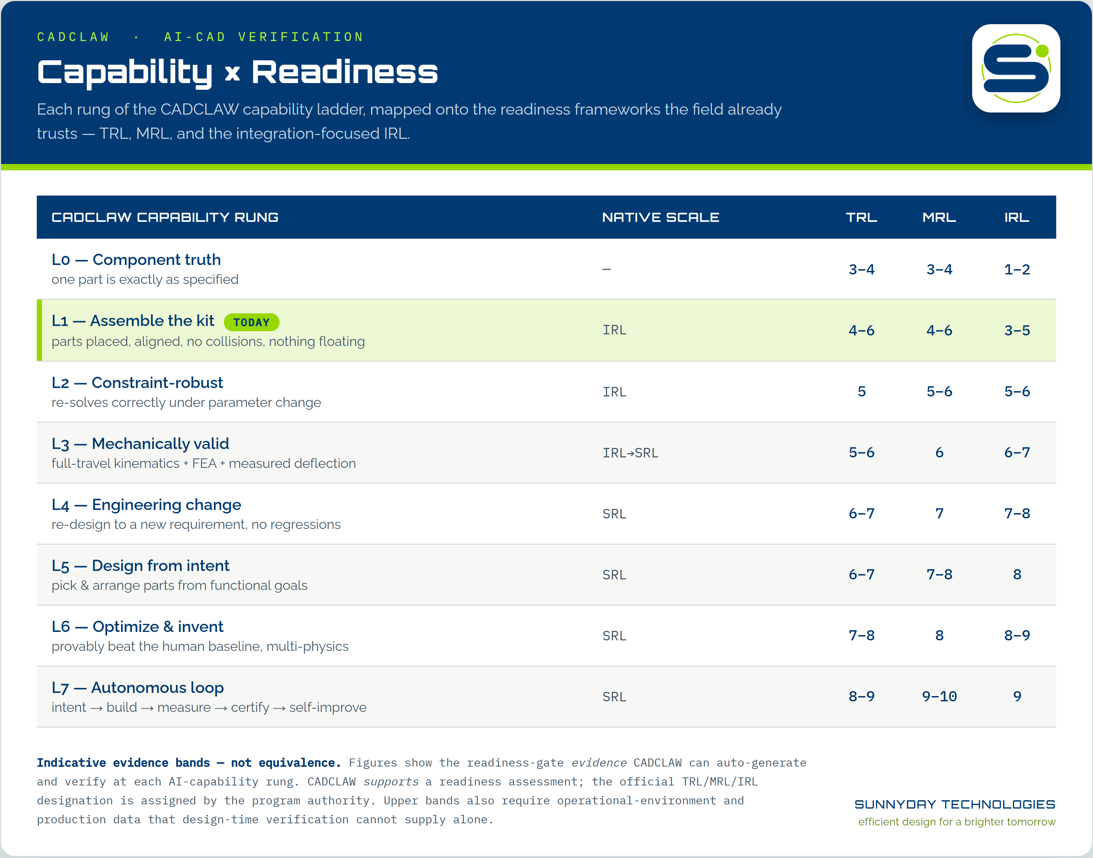Select the L6 — Optimize & invent title

click(x=137, y=627)
